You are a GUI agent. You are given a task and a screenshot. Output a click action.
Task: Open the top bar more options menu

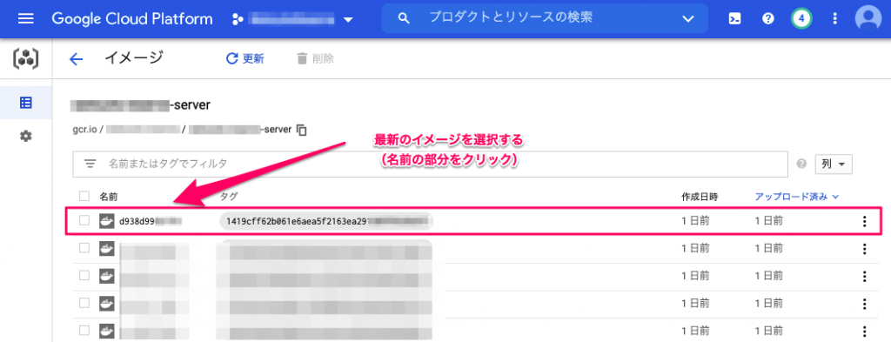coord(834,19)
